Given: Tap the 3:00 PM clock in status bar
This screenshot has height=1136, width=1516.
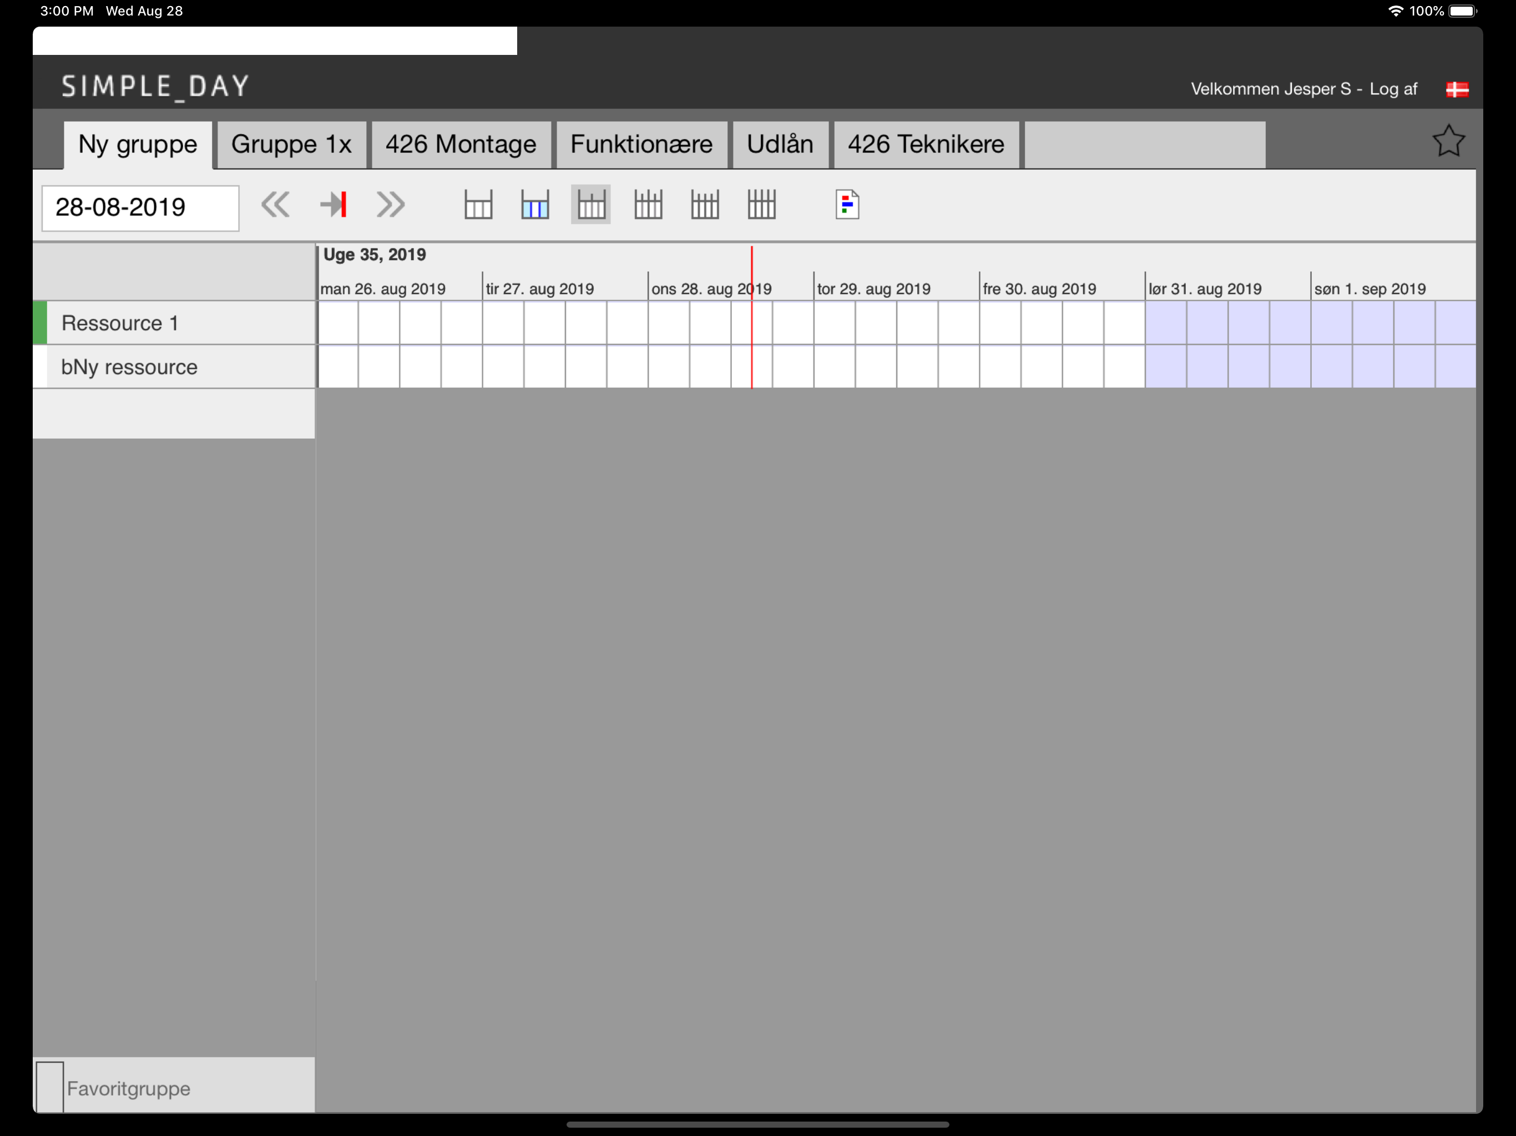Looking at the screenshot, I should click(x=67, y=11).
